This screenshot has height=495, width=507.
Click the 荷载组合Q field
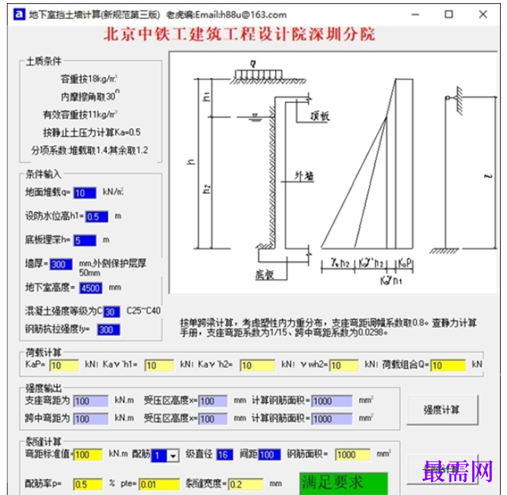[x=448, y=366]
